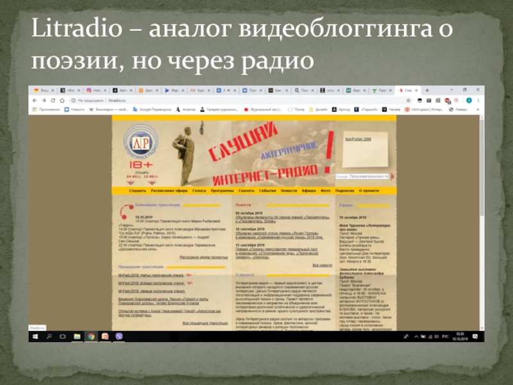Show hidden system tray icons
This screenshot has width=513, height=385.
416,336
